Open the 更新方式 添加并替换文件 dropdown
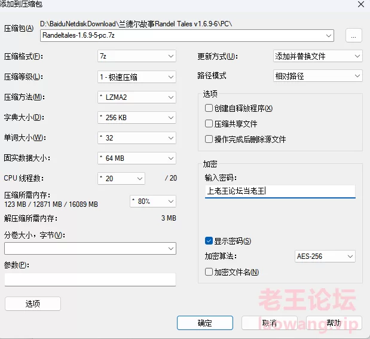The height and width of the screenshot is (339, 370). (x=318, y=56)
